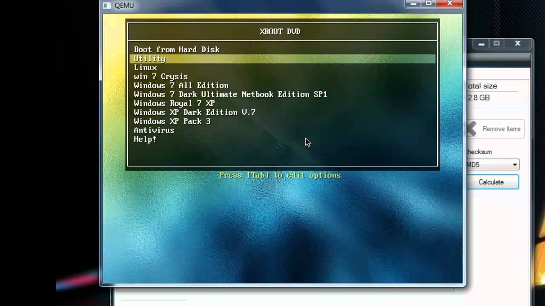545x306 pixels.
Task: Click Calculate button in background window
Action: click(x=493, y=182)
